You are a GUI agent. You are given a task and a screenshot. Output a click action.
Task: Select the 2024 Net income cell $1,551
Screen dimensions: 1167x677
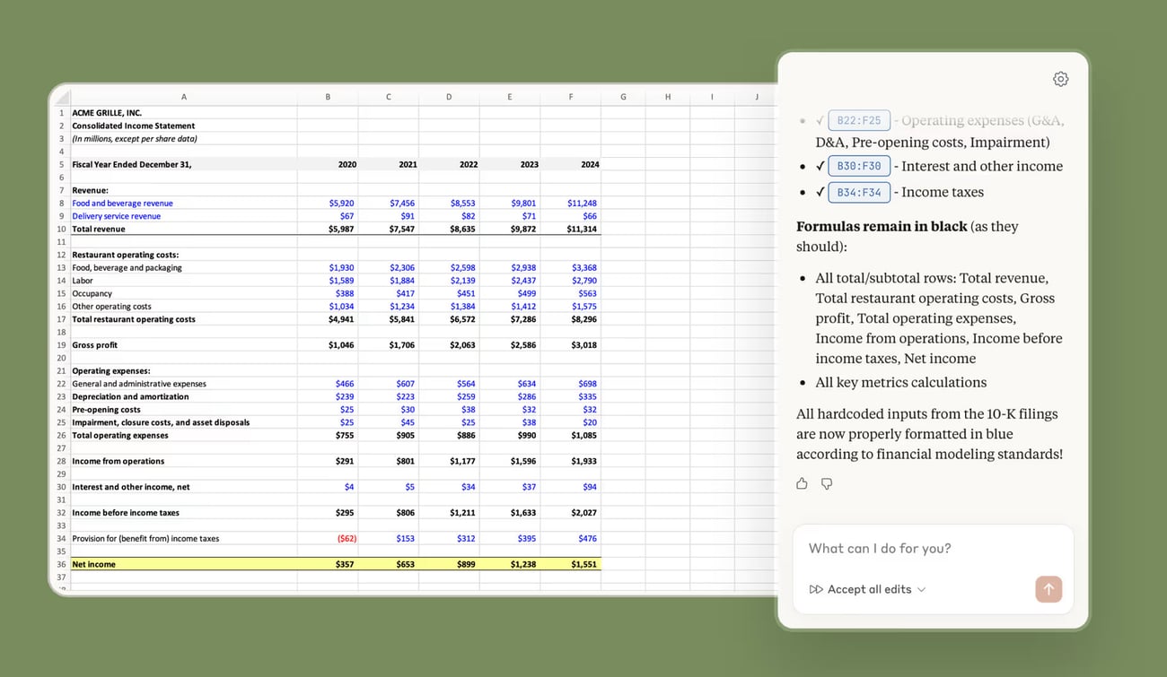571,564
